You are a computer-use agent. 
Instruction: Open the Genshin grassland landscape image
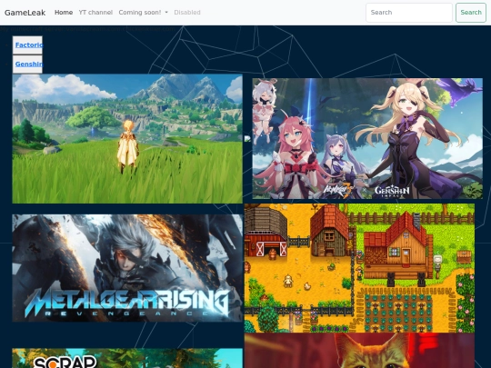[x=127, y=139]
